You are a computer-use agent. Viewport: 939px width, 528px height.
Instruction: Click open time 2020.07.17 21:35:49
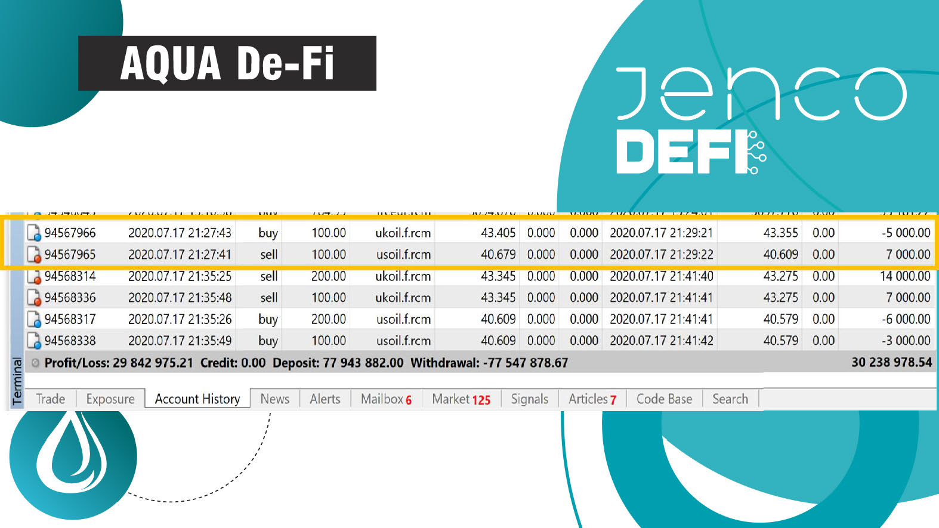click(180, 341)
